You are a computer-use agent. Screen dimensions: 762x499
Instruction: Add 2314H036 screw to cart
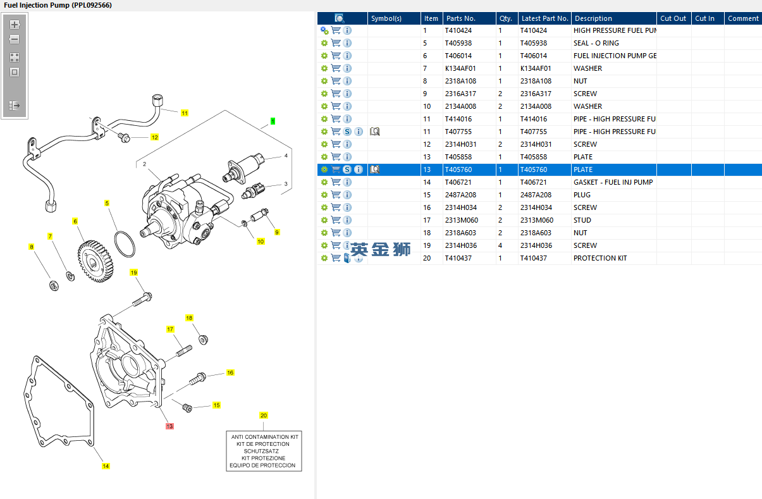coord(336,245)
